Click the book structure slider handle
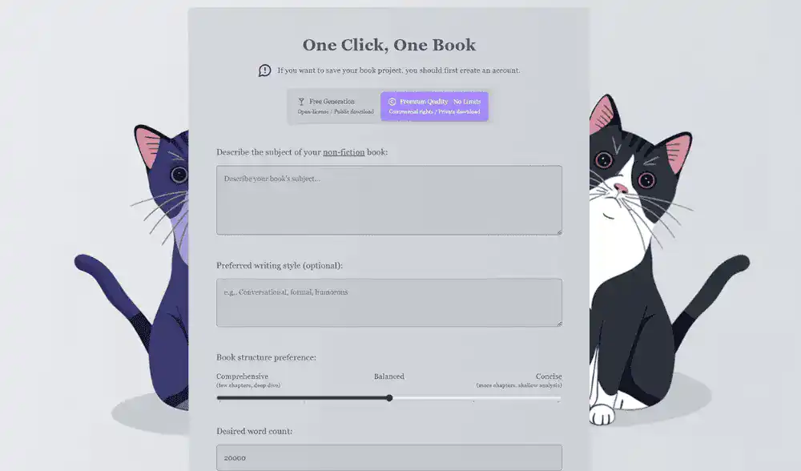801x471 pixels. tap(389, 398)
